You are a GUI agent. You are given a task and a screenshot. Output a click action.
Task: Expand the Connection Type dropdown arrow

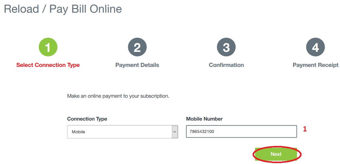click(175, 132)
